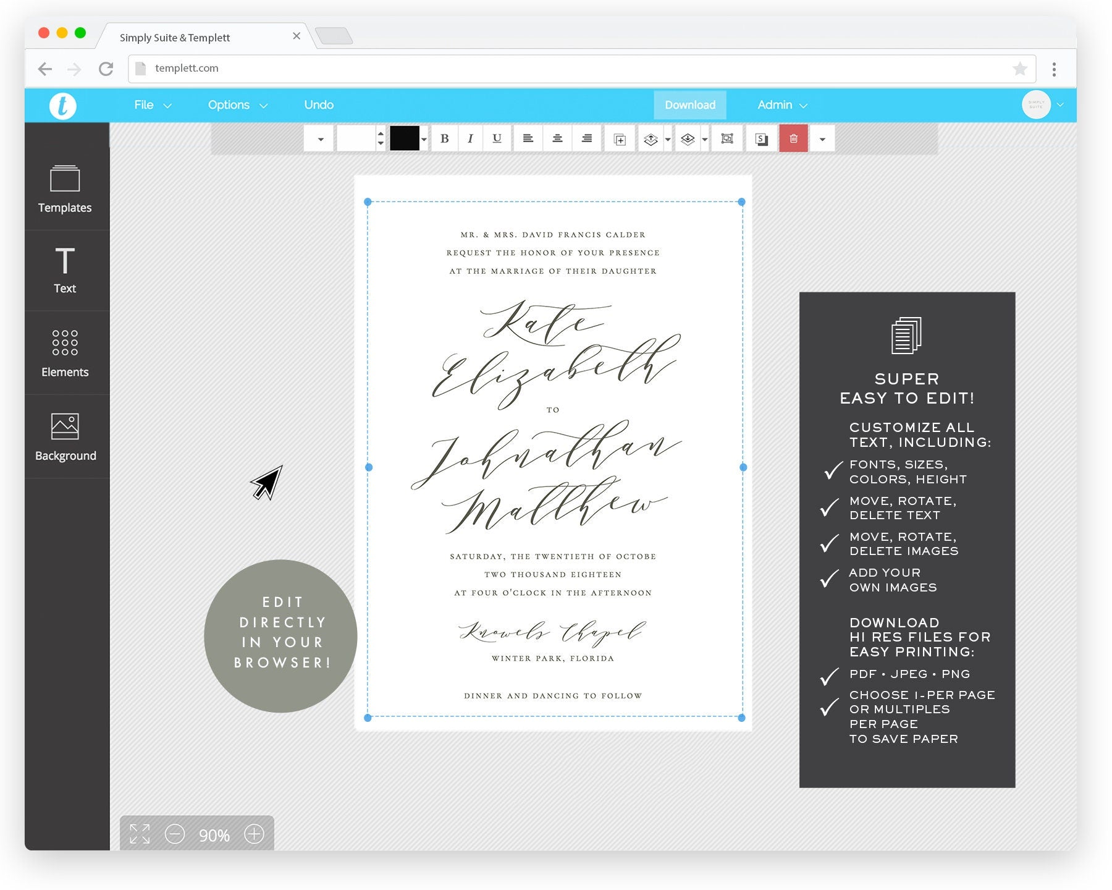Click the Templett logo icon
The width and height of the screenshot is (1112, 890).
(62, 105)
